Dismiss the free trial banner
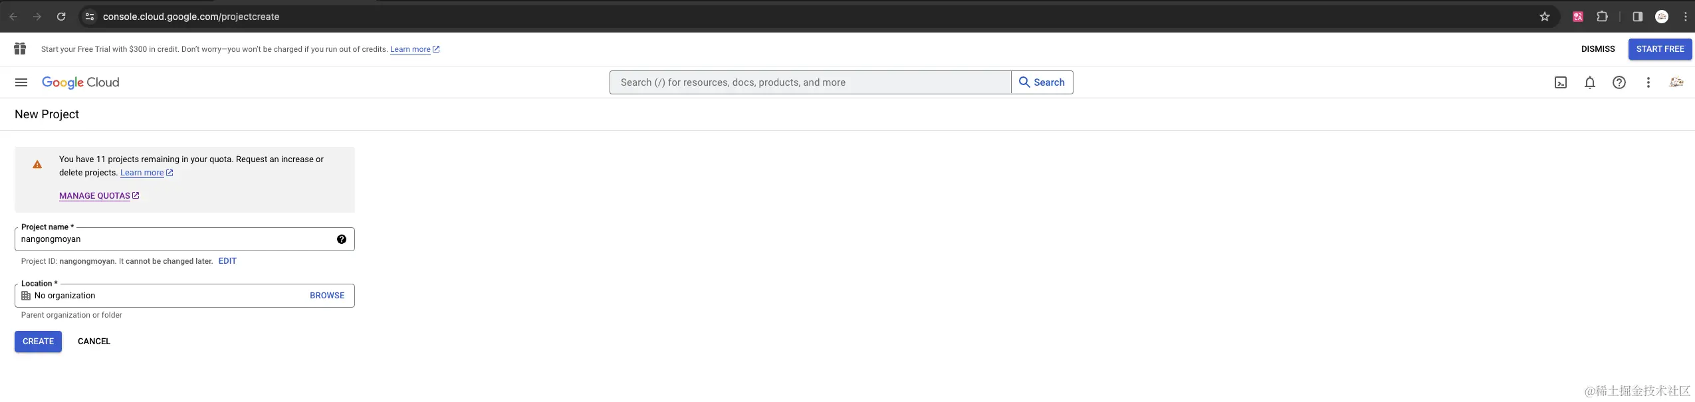Screen dimensions: 1695x402 point(1598,49)
